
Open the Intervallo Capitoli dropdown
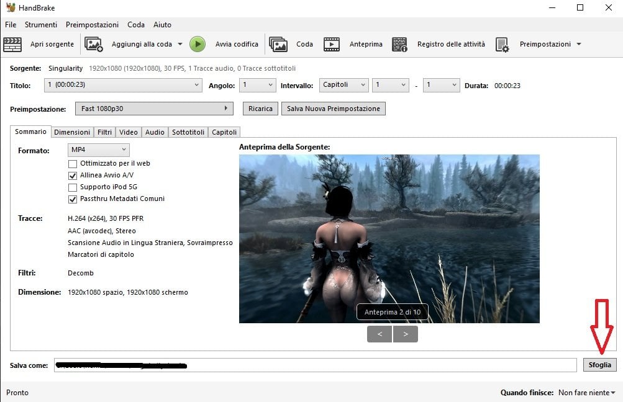click(x=343, y=85)
